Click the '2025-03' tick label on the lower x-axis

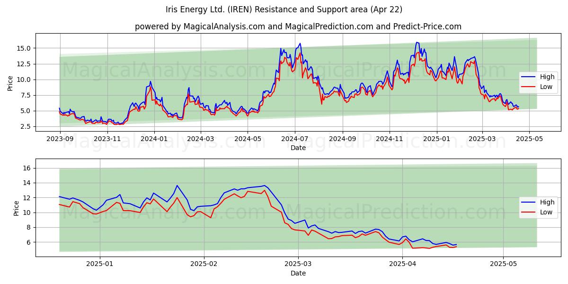click(x=298, y=264)
